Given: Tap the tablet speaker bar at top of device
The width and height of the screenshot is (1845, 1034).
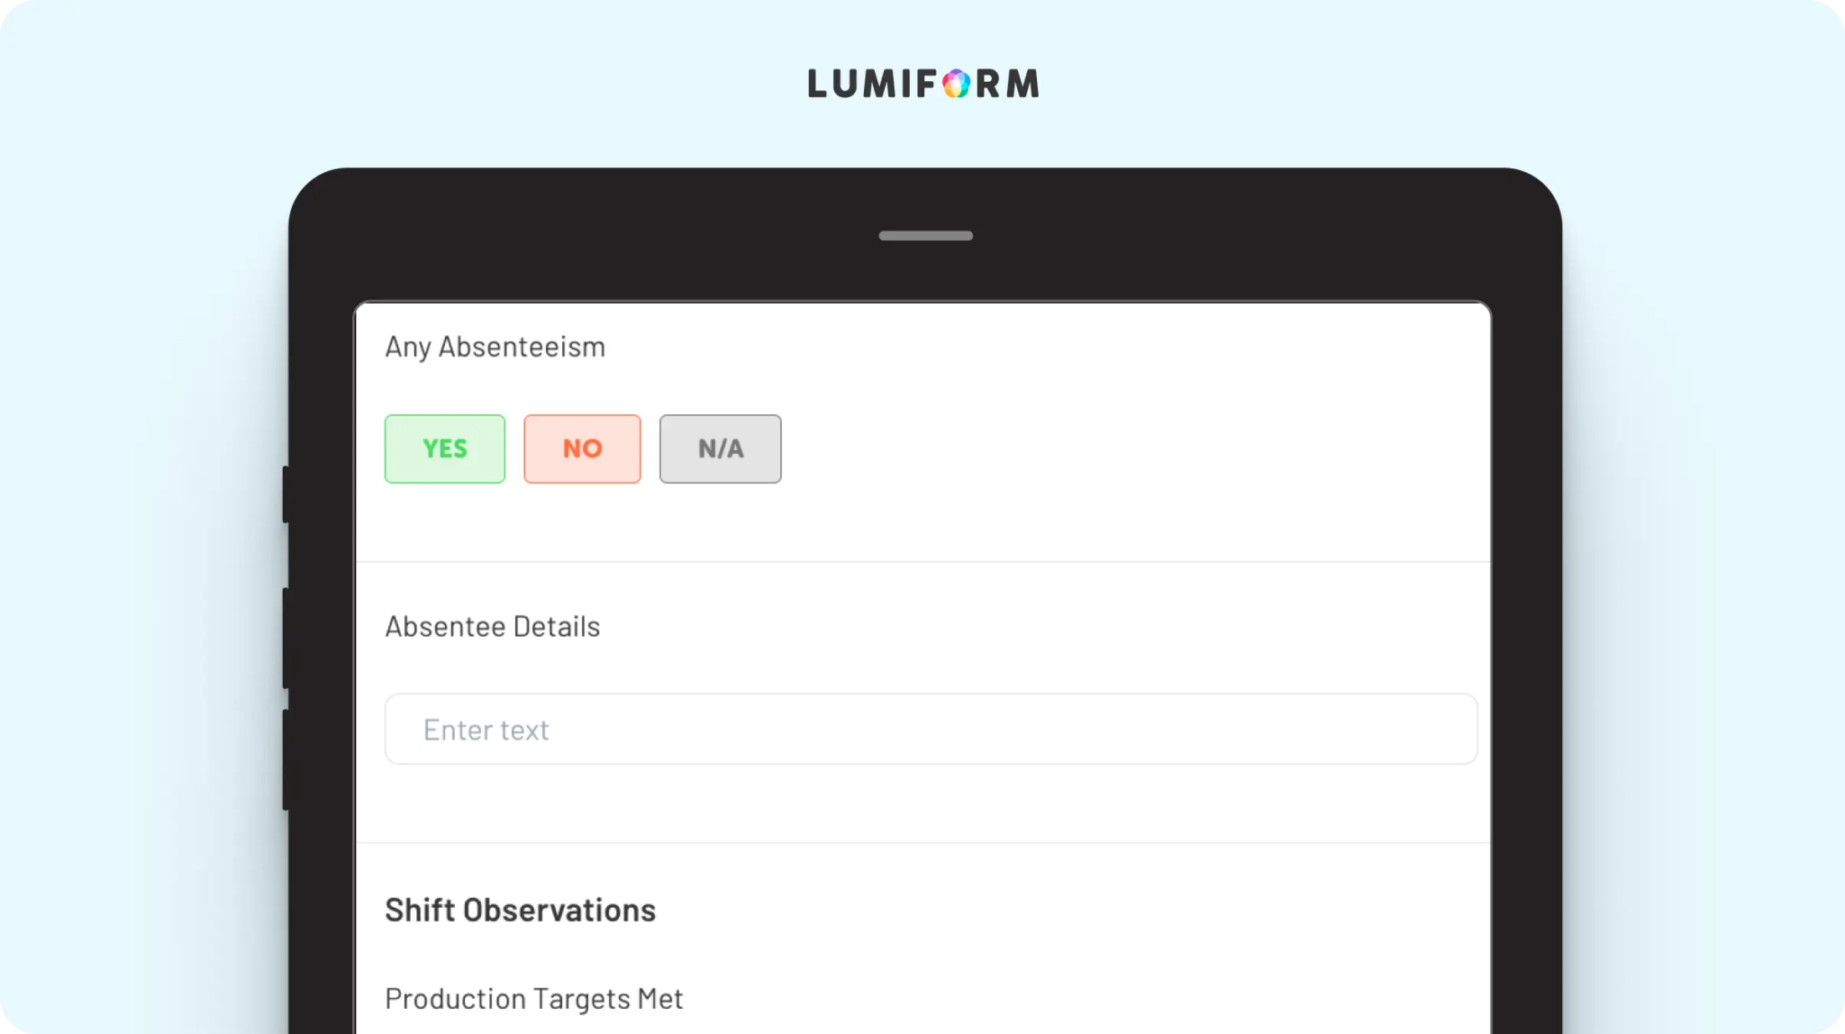Looking at the screenshot, I should pos(925,236).
